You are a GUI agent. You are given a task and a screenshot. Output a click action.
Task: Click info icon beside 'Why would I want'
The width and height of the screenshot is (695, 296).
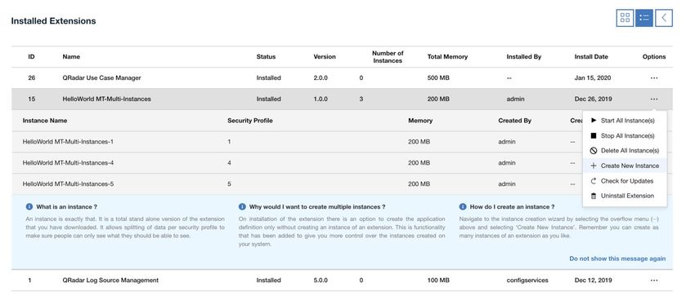[x=242, y=206]
